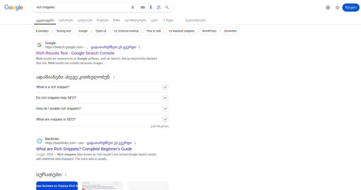Expand "What are snippets in SEO?" question
The height and width of the screenshot is (190, 361).
point(165,119)
